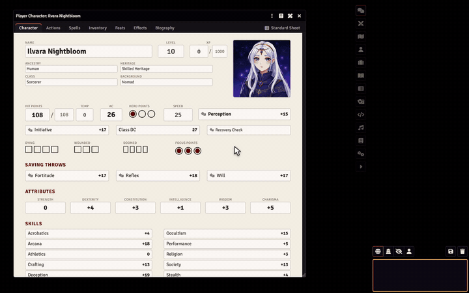469x293 pixels.
Task: Open the Actors directory sidebar tab
Action: (x=361, y=49)
